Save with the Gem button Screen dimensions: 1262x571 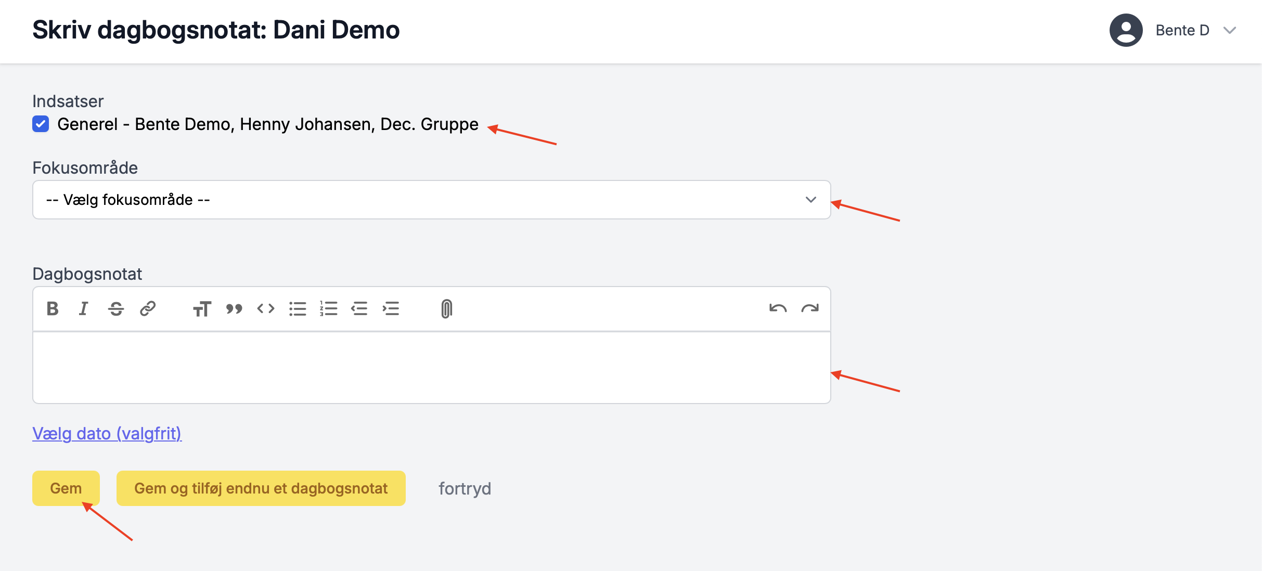(66, 488)
